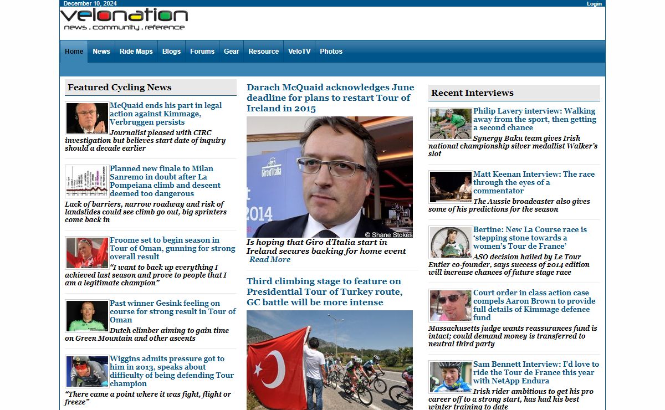Click the Sam Bennett helmet thumbnail
This screenshot has height=410, width=665.
click(x=451, y=377)
